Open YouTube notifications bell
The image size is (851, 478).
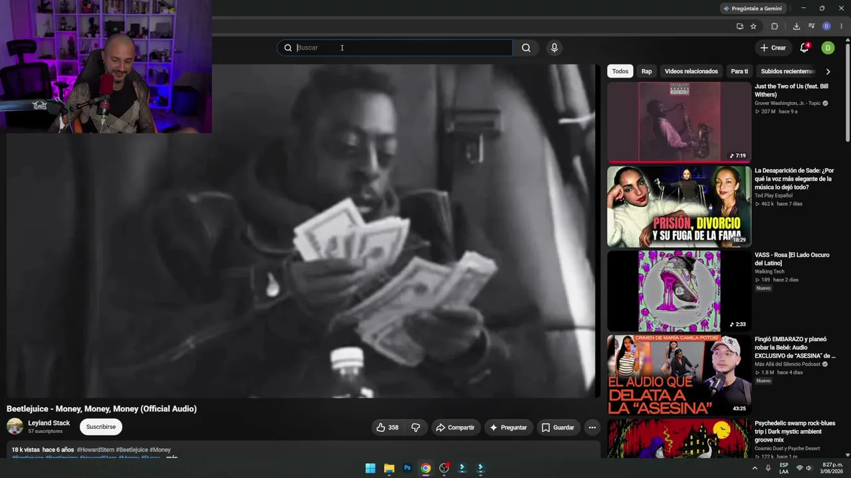[804, 48]
